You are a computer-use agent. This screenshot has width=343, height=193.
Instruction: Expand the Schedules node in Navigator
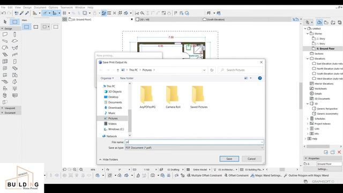coord(308,119)
